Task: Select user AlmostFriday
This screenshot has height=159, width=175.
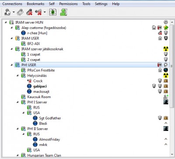Action: (49, 139)
